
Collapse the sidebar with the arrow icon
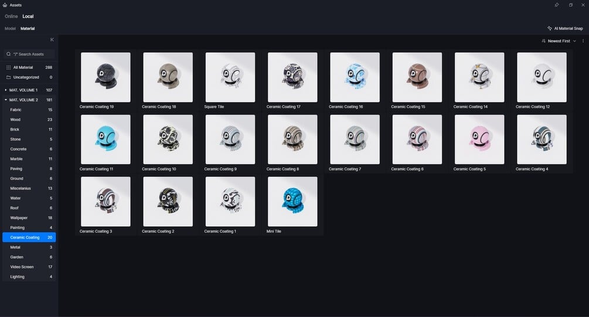[x=52, y=40]
